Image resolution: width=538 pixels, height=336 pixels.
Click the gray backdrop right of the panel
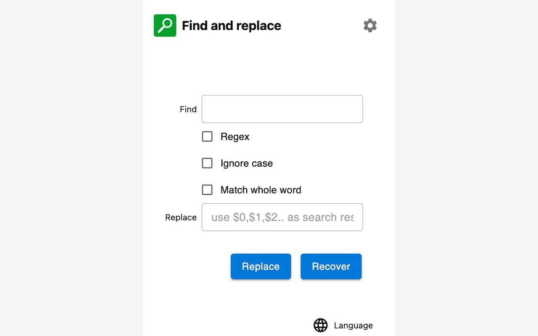tap(467, 168)
